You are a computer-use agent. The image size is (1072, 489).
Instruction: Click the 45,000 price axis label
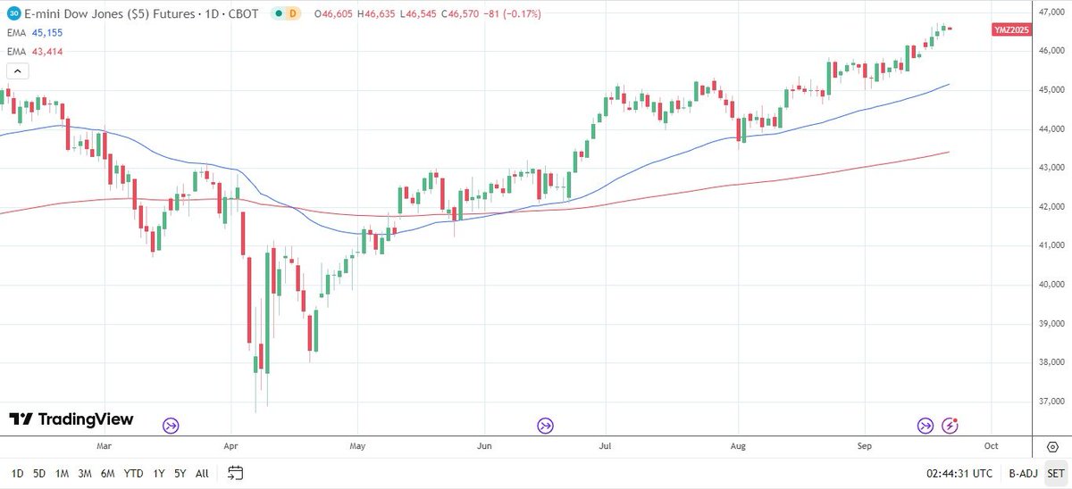[1051, 90]
